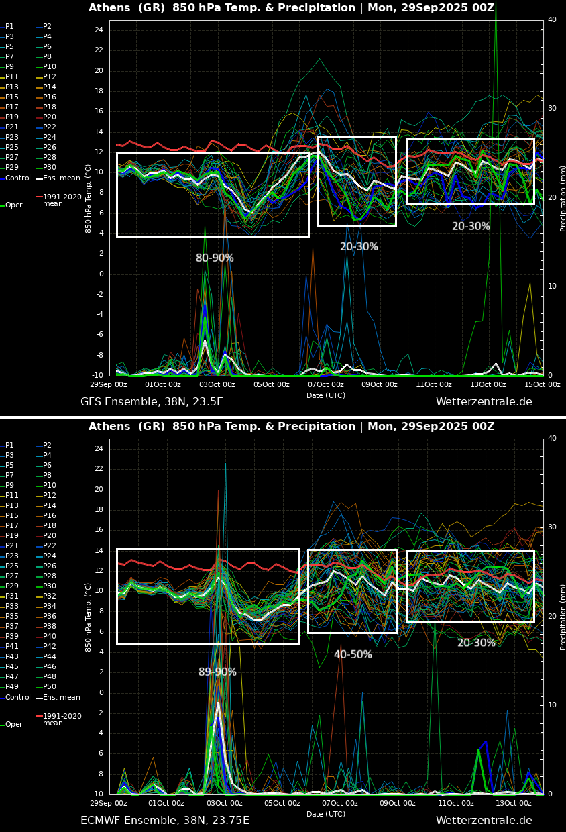Click the P37 legend entry in the ECMWF legend
The image size is (566, 832).
(12, 627)
